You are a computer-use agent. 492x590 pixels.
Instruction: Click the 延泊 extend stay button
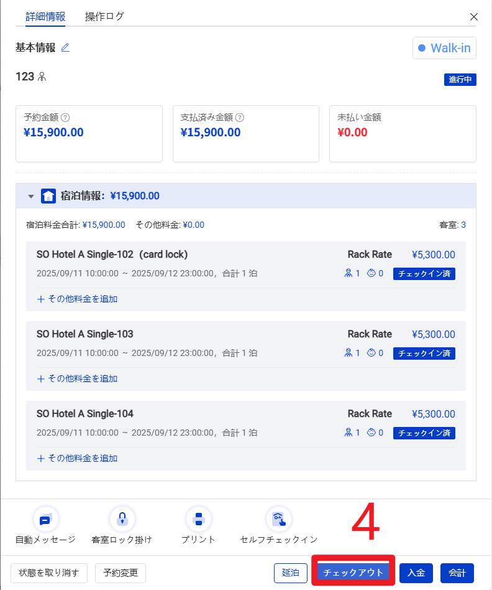click(x=291, y=573)
